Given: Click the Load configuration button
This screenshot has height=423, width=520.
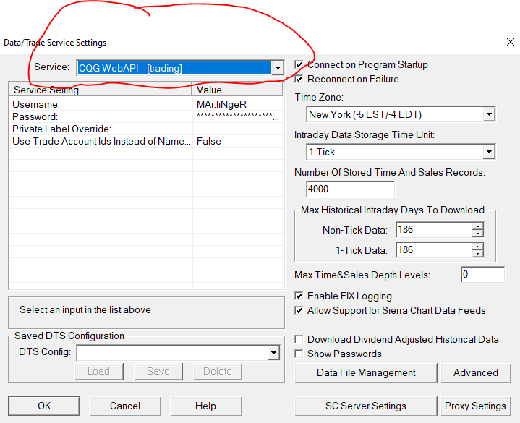Looking at the screenshot, I should tap(99, 371).
